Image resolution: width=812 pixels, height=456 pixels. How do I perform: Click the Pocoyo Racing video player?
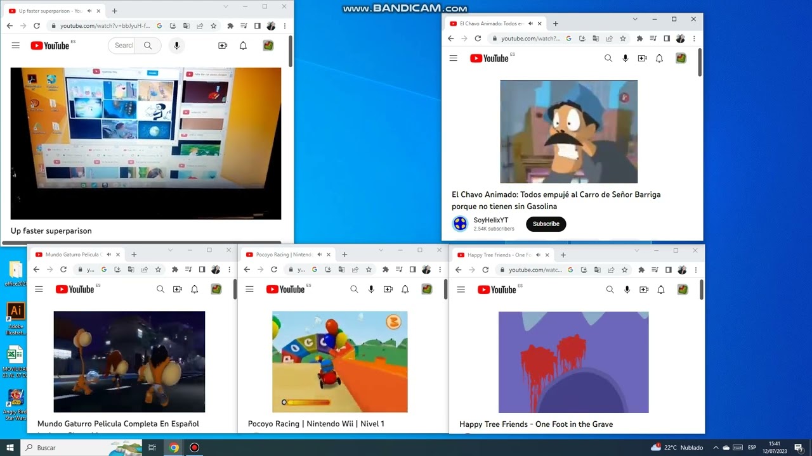click(340, 362)
